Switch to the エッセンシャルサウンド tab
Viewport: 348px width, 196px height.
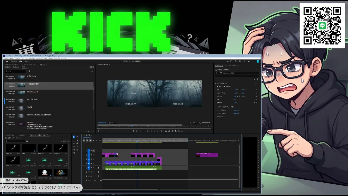(232, 65)
